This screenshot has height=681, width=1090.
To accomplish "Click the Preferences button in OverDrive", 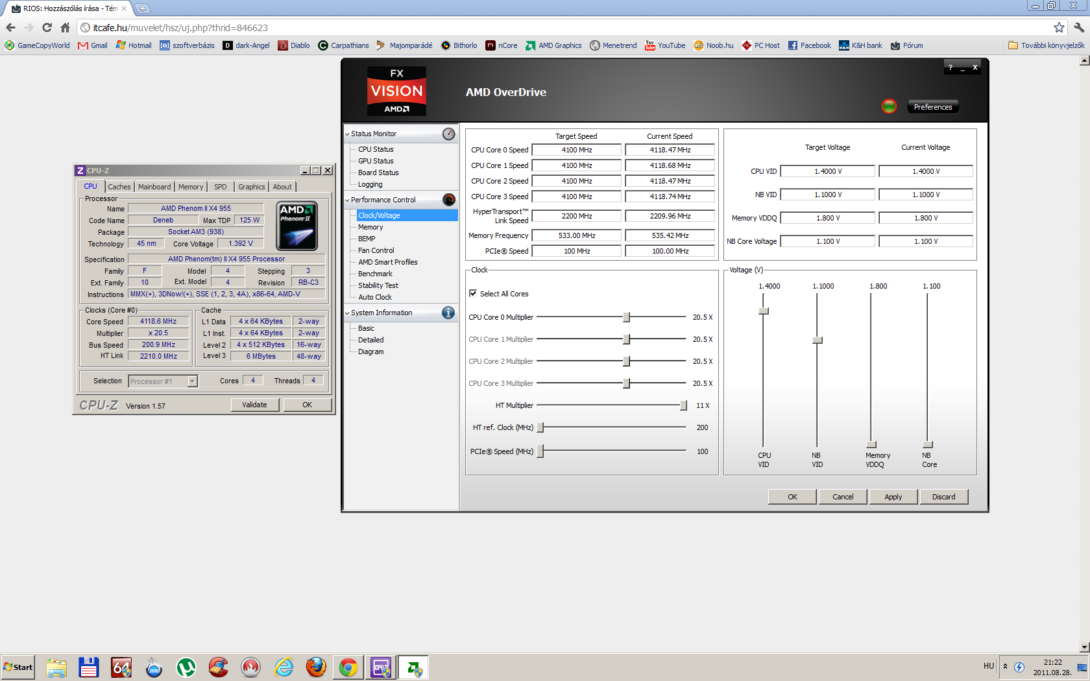I will [x=933, y=107].
